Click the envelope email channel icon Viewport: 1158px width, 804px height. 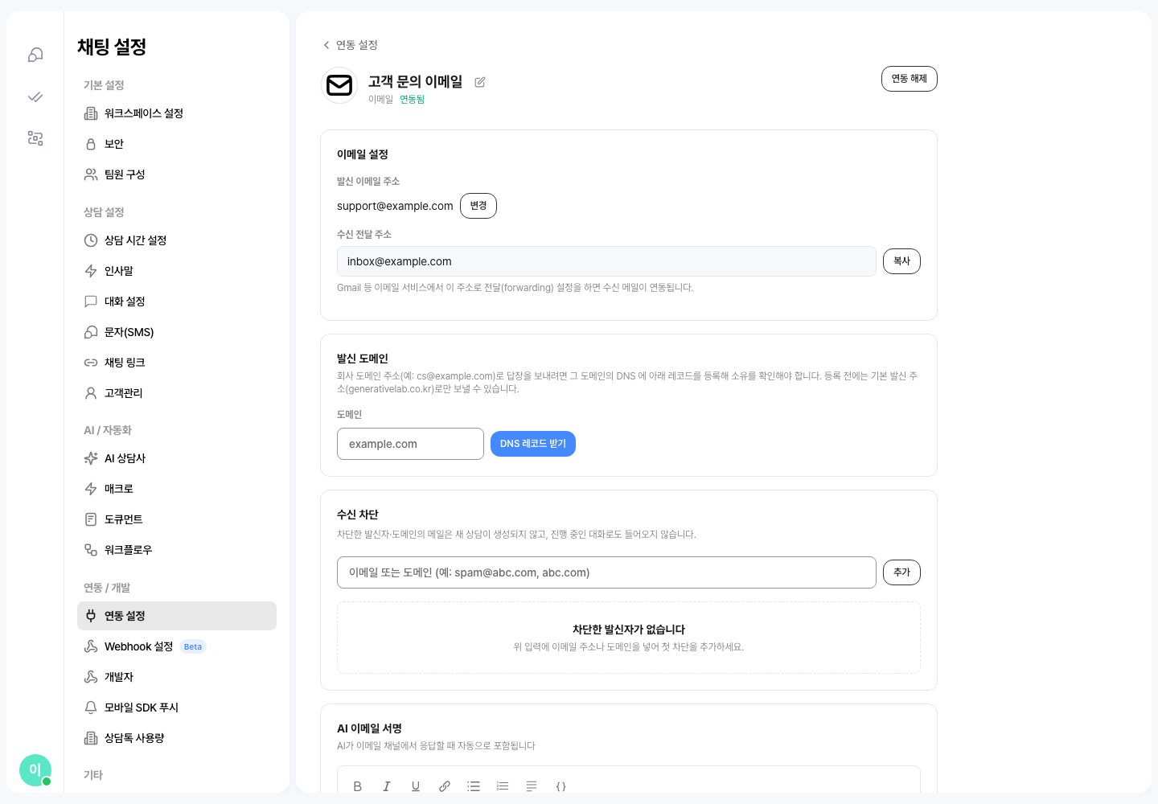(x=339, y=85)
